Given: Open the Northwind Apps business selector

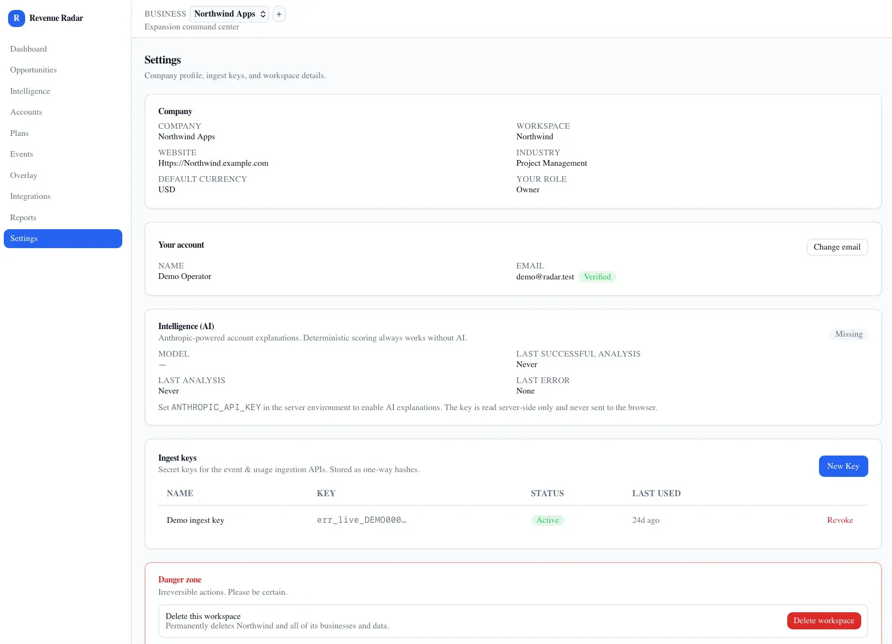Looking at the screenshot, I should tap(229, 14).
